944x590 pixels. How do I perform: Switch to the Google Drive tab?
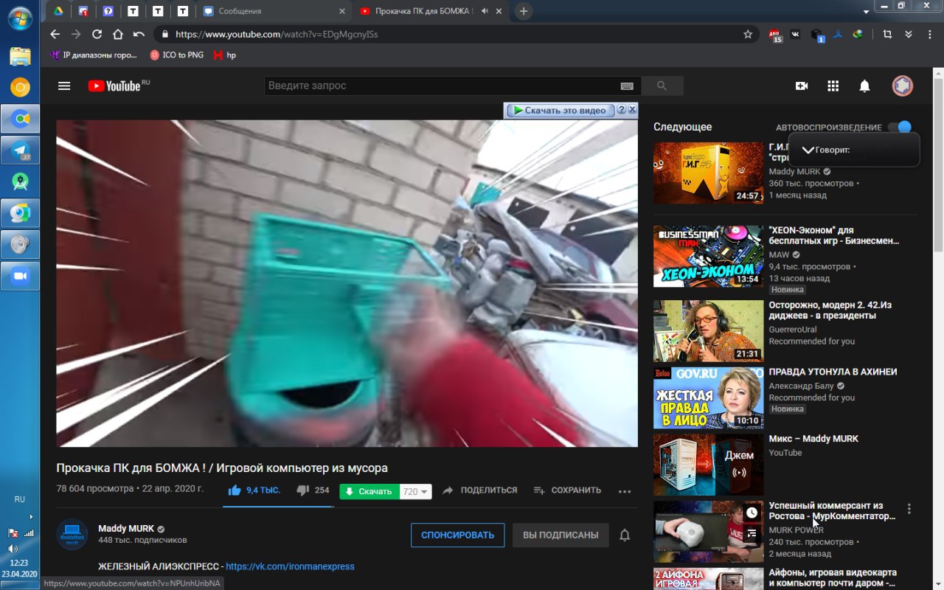(x=57, y=11)
